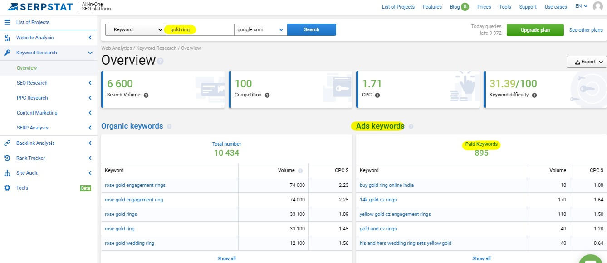This screenshot has height=263, width=607.
Task: Collapse the Keyword Research section
Action: coord(90,53)
